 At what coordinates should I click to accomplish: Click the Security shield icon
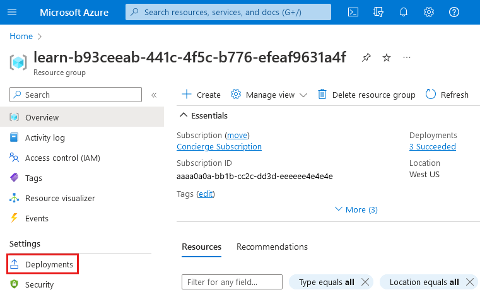(x=14, y=284)
